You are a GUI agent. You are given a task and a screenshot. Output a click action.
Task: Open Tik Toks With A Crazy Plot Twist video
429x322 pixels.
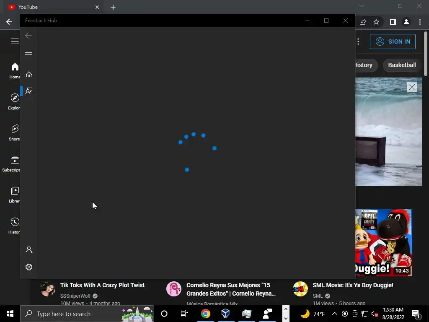pyautogui.click(x=102, y=285)
